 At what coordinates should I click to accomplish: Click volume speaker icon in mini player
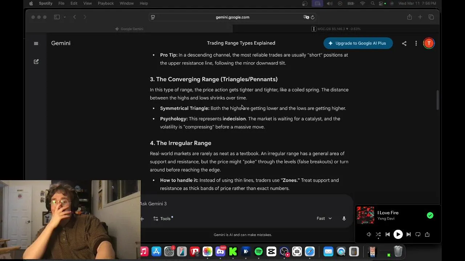click(x=369, y=235)
